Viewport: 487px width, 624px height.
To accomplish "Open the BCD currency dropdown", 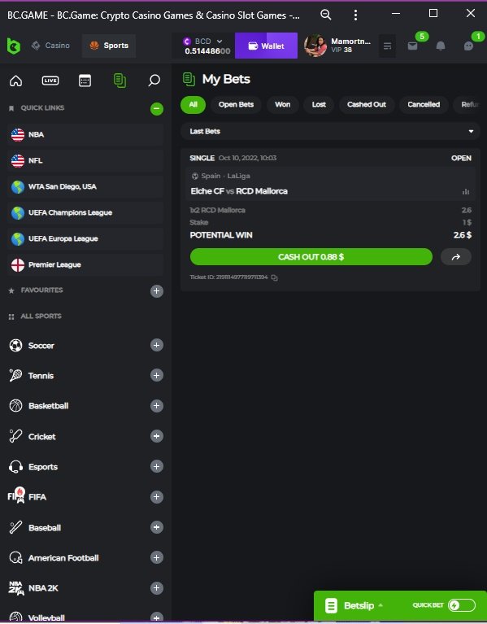I will point(203,41).
